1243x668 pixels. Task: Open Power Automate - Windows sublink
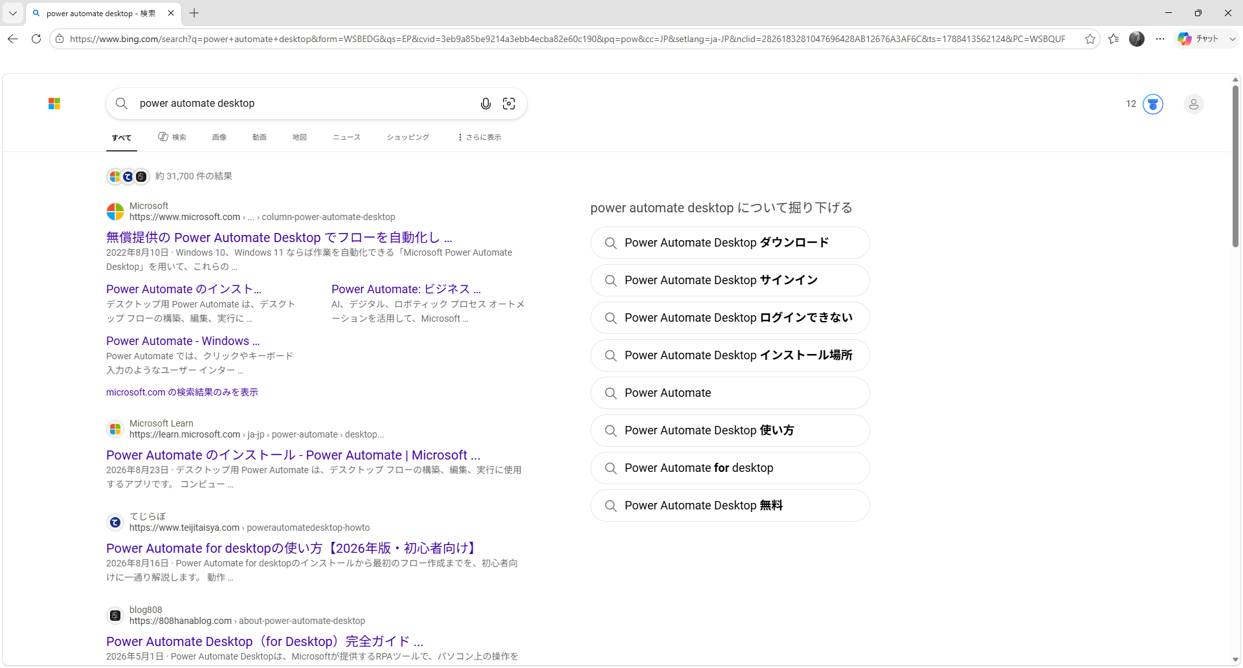[183, 341]
